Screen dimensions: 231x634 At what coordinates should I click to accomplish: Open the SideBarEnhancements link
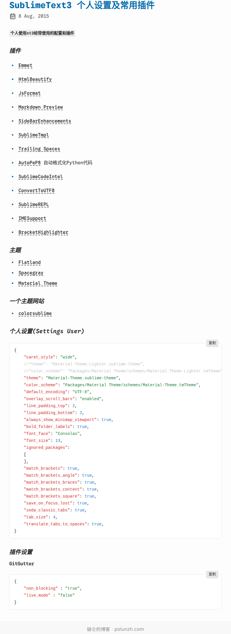pos(44,121)
